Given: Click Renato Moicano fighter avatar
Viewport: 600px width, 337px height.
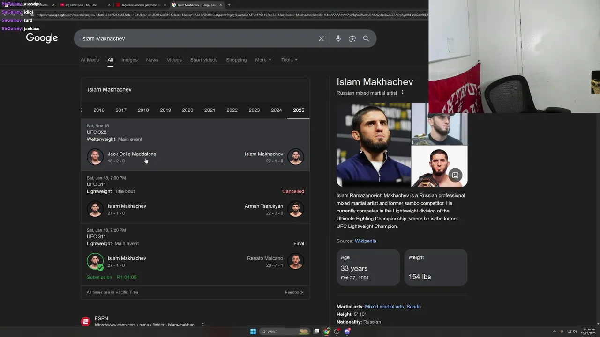Looking at the screenshot, I should tap(296, 261).
